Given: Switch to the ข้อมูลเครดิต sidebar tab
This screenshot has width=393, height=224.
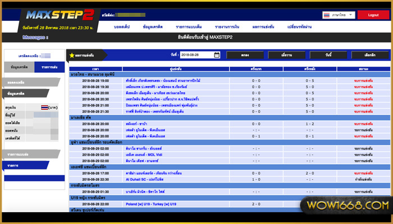Looking at the screenshot, I should pos(18,67).
